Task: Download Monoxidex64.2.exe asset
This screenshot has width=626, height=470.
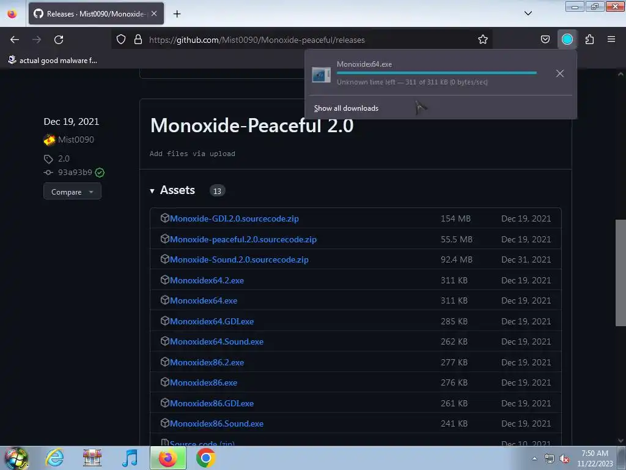Action: 207,280
